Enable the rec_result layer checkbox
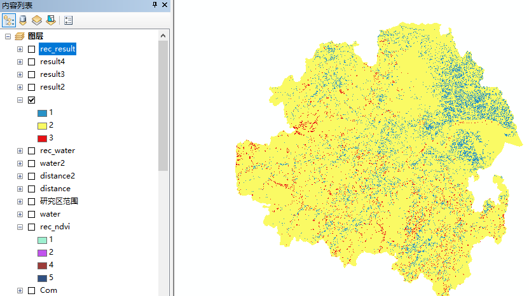The width and height of the screenshot is (529, 296). (31, 49)
